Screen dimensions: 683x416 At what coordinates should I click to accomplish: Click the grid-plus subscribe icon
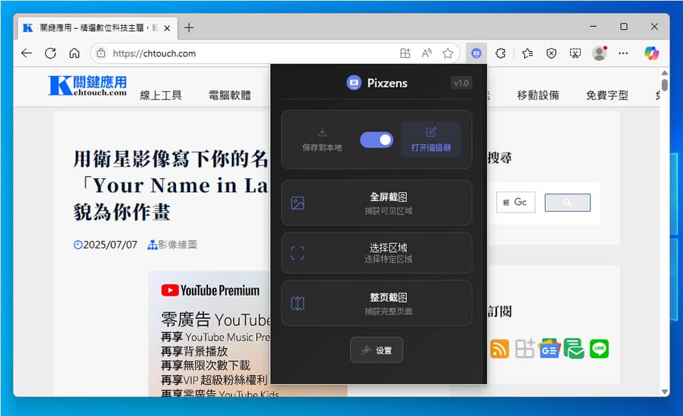click(524, 349)
